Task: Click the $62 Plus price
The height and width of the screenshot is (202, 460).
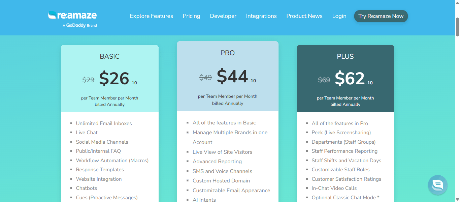Action: 350,79
